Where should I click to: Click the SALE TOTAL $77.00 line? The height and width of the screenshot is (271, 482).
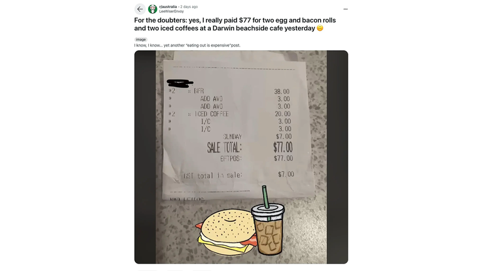pos(250,147)
